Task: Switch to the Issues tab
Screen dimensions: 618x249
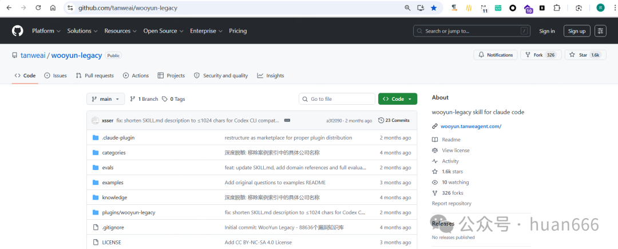Action: [55, 76]
